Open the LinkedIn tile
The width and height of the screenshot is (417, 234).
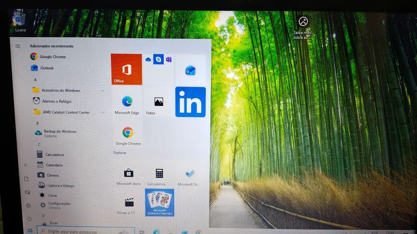tap(191, 102)
